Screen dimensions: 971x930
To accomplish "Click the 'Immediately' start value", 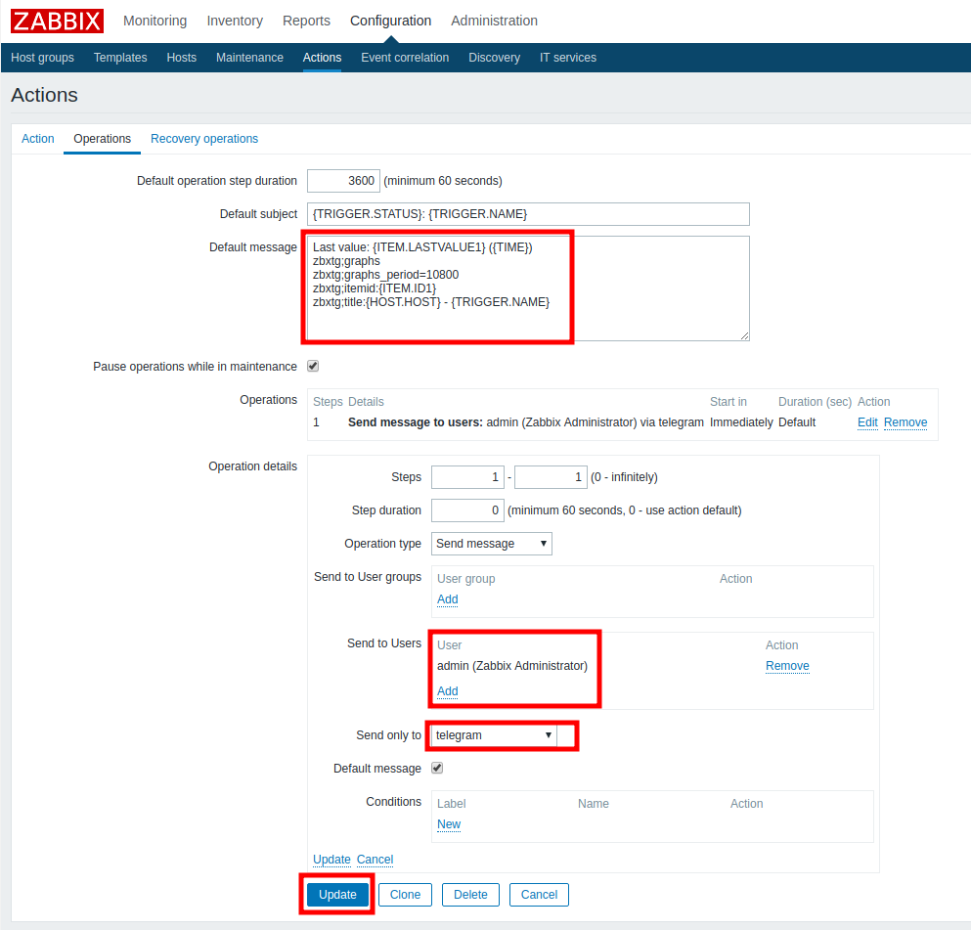I will 741,422.
